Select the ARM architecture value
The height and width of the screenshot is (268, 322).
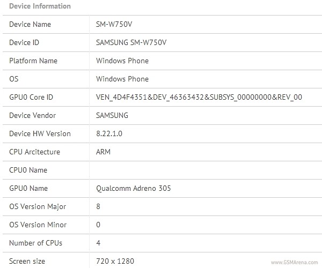point(103,152)
